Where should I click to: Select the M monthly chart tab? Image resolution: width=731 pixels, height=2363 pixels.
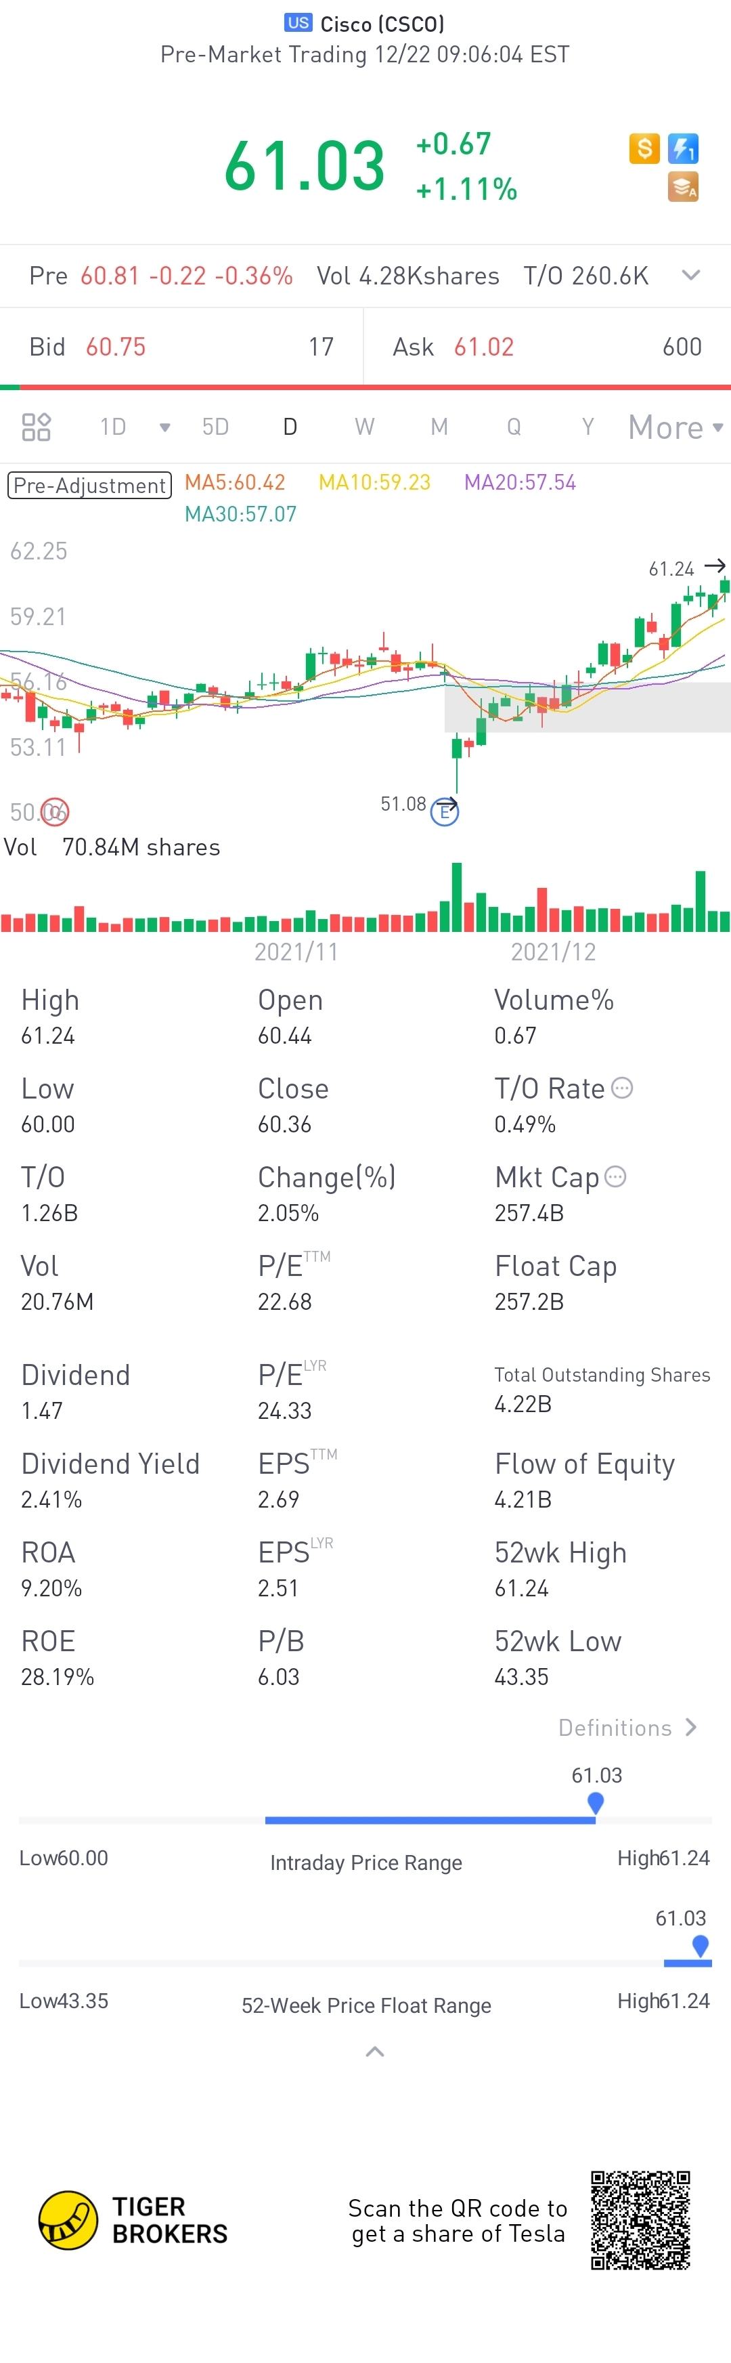click(x=439, y=427)
